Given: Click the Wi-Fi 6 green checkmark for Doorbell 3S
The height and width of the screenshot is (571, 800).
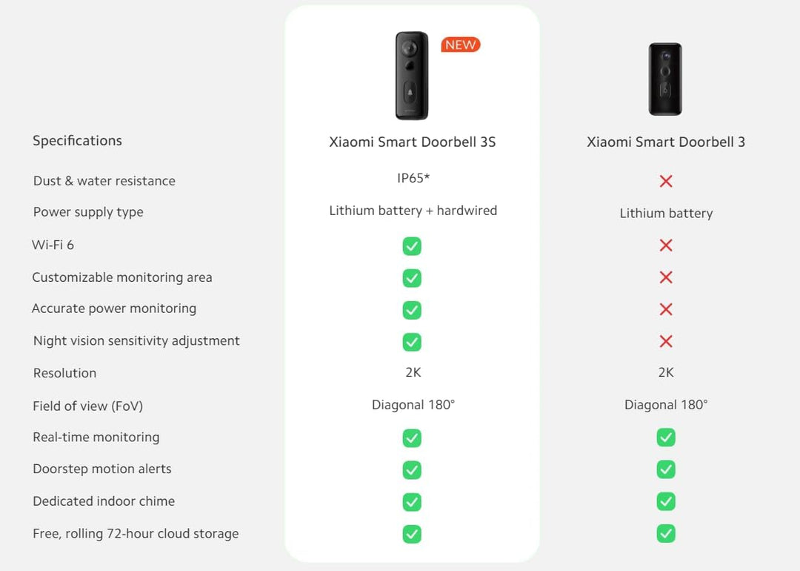Looking at the screenshot, I should [x=412, y=246].
